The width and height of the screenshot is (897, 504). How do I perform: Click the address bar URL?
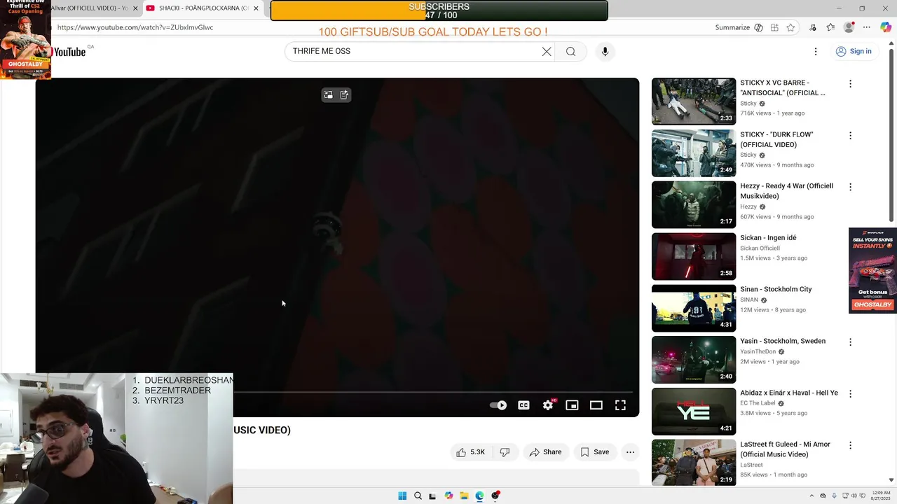pos(135,27)
